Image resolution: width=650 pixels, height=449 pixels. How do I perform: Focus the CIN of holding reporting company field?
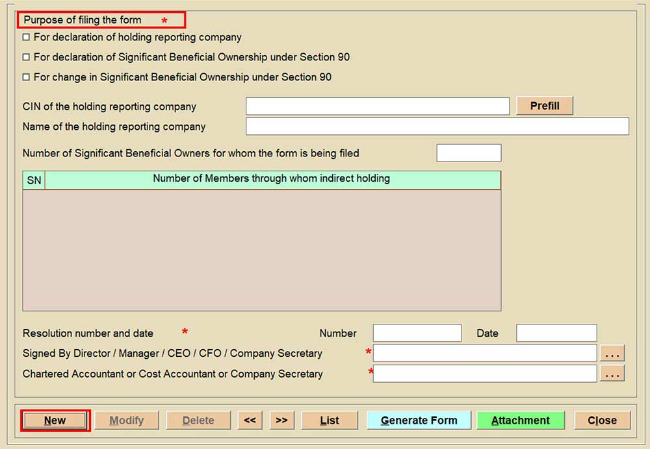(377, 106)
